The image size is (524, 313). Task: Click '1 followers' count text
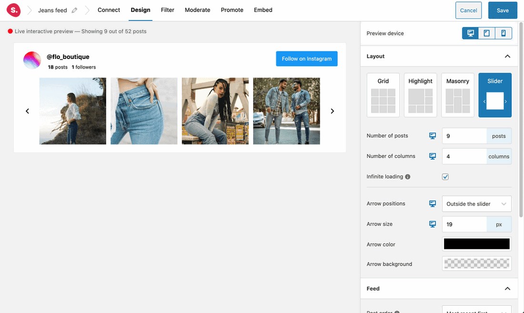[x=83, y=67]
